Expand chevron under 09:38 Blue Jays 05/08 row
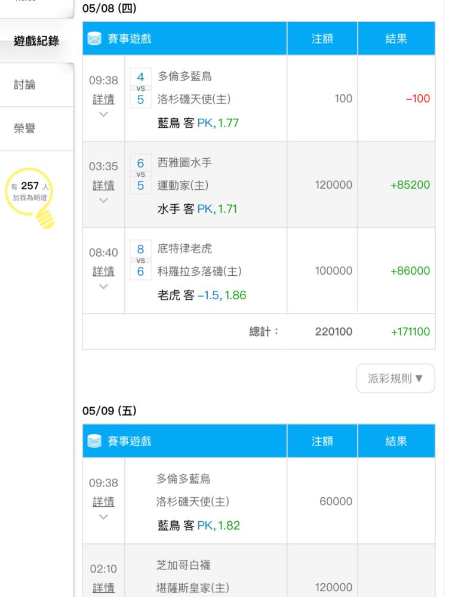449x597 pixels. (103, 114)
